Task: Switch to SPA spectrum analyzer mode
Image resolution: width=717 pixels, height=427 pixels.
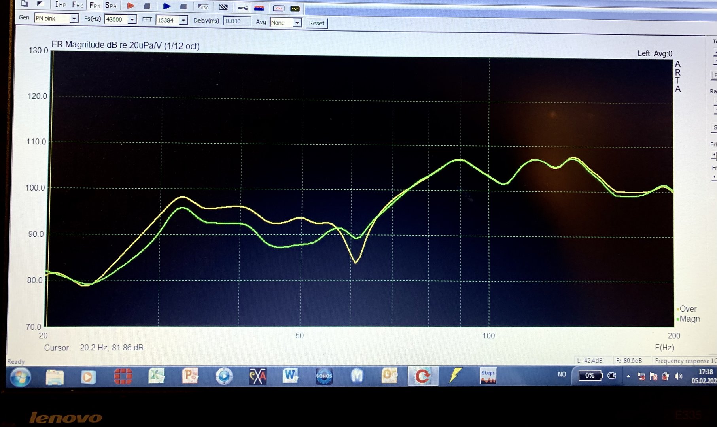Action: (x=111, y=6)
